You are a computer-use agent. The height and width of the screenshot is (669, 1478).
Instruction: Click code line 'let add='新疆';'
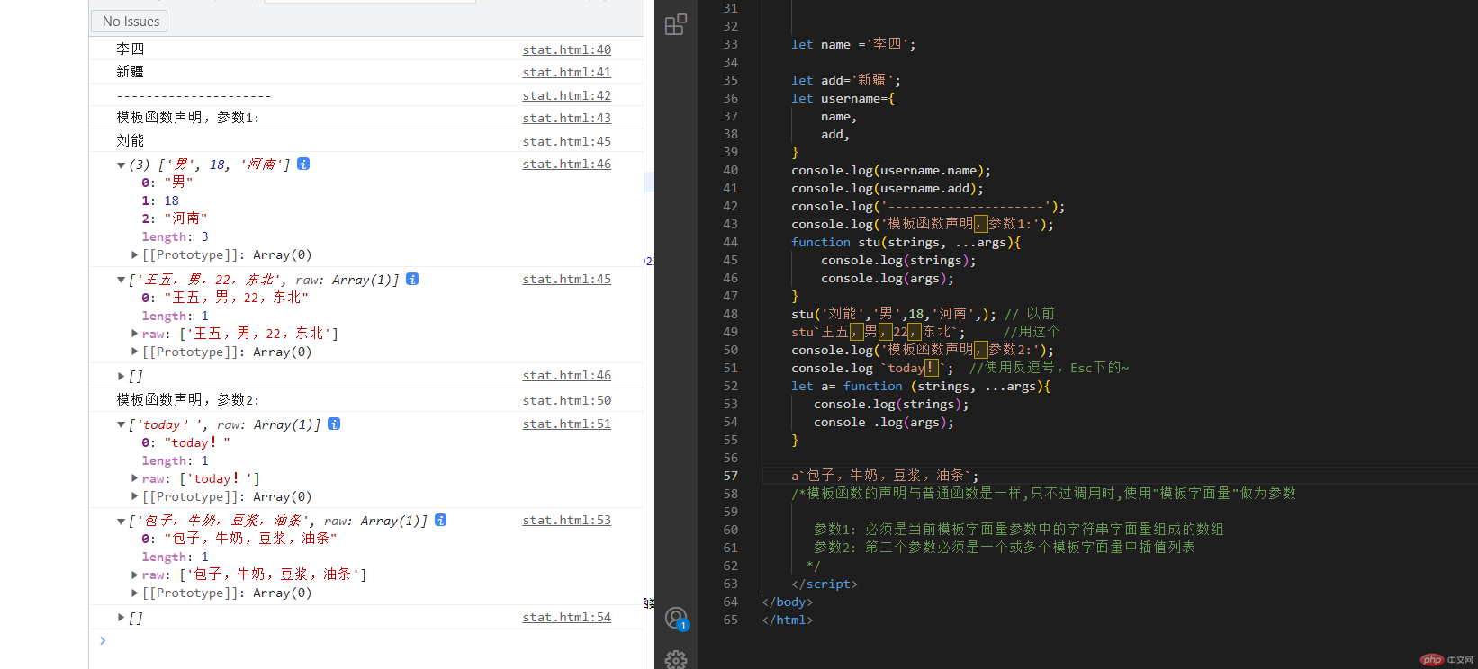846,80
